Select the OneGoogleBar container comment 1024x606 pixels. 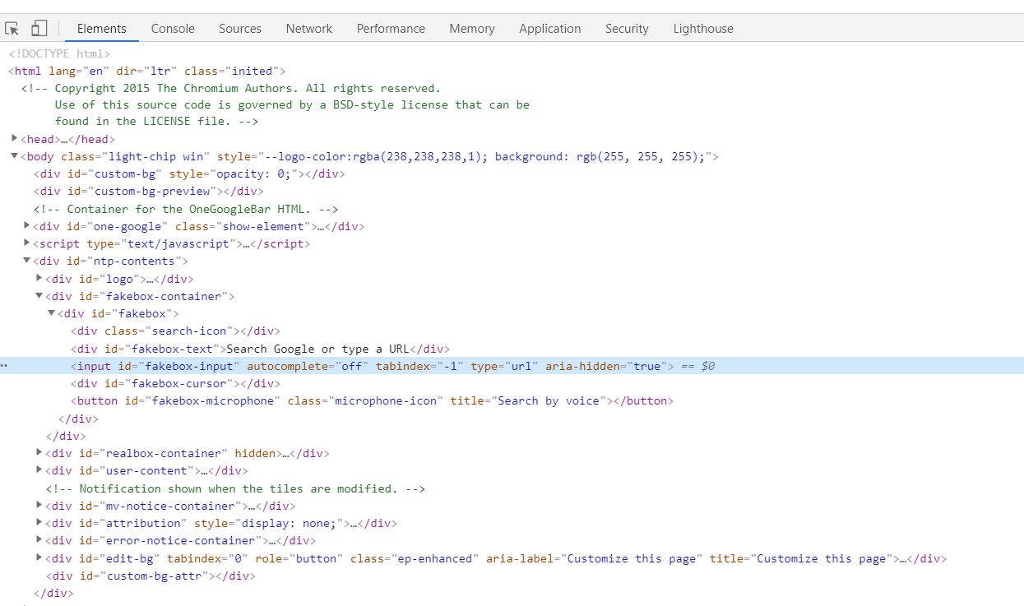186,209
